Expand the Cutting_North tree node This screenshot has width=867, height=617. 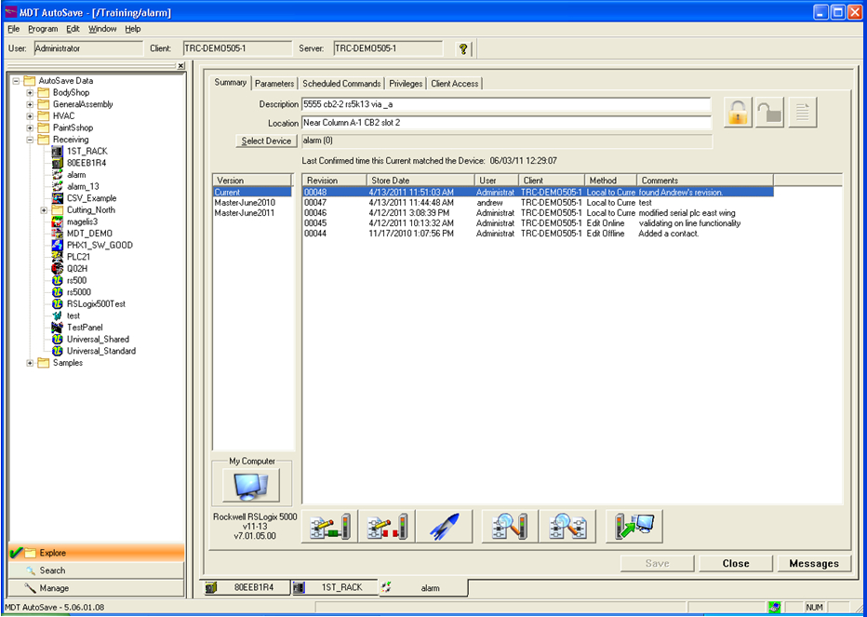(x=42, y=209)
